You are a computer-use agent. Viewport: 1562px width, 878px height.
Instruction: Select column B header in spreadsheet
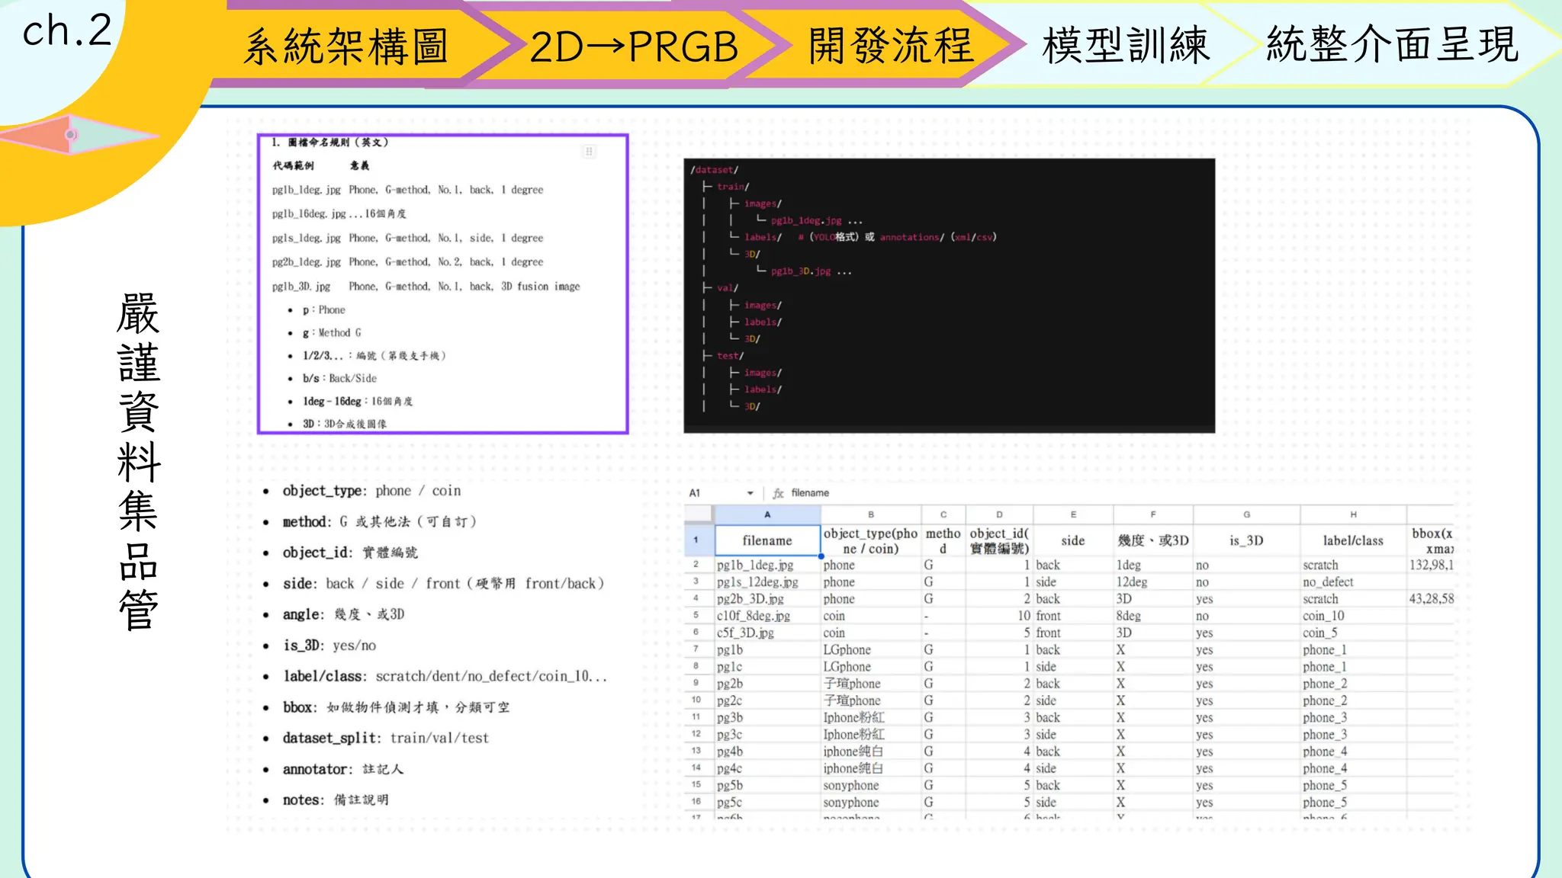[871, 514]
